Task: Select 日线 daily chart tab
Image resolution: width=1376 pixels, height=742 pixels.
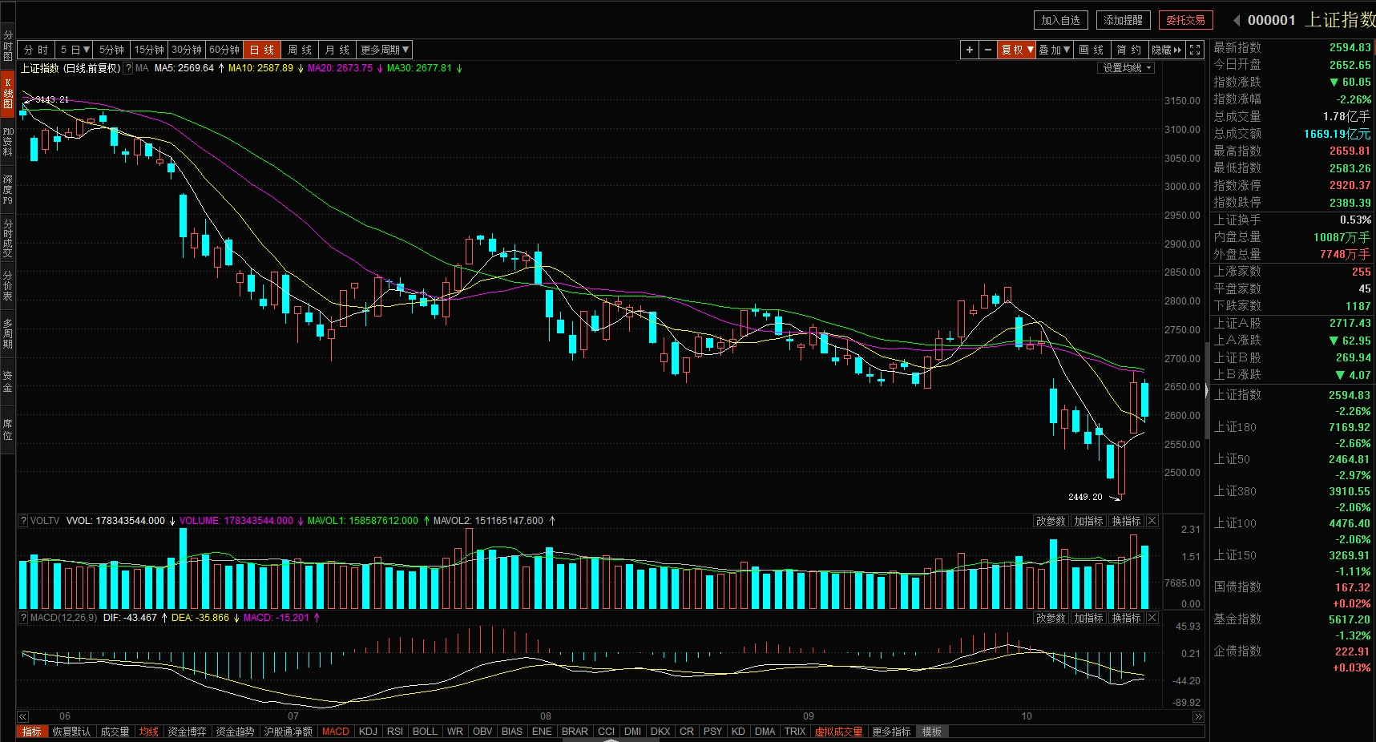Action: click(262, 50)
